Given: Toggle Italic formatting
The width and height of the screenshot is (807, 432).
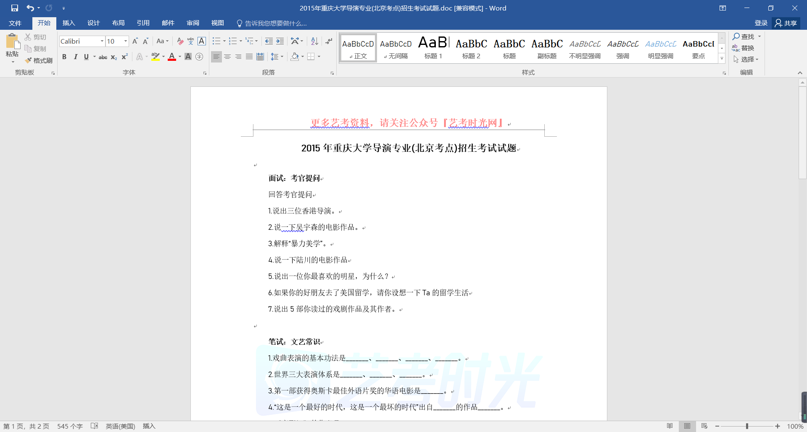Looking at the screenshot, I should point(75,57).
